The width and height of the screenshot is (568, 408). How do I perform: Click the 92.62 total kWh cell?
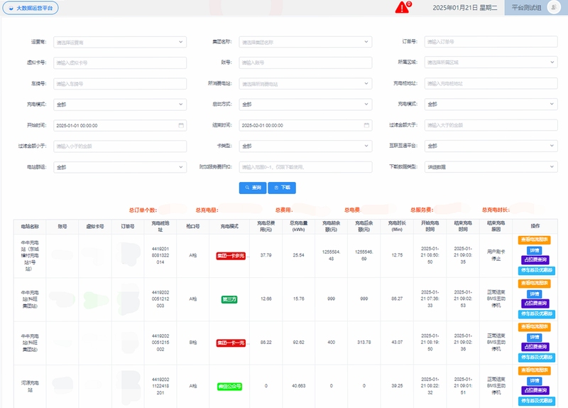tap(298, 343)
